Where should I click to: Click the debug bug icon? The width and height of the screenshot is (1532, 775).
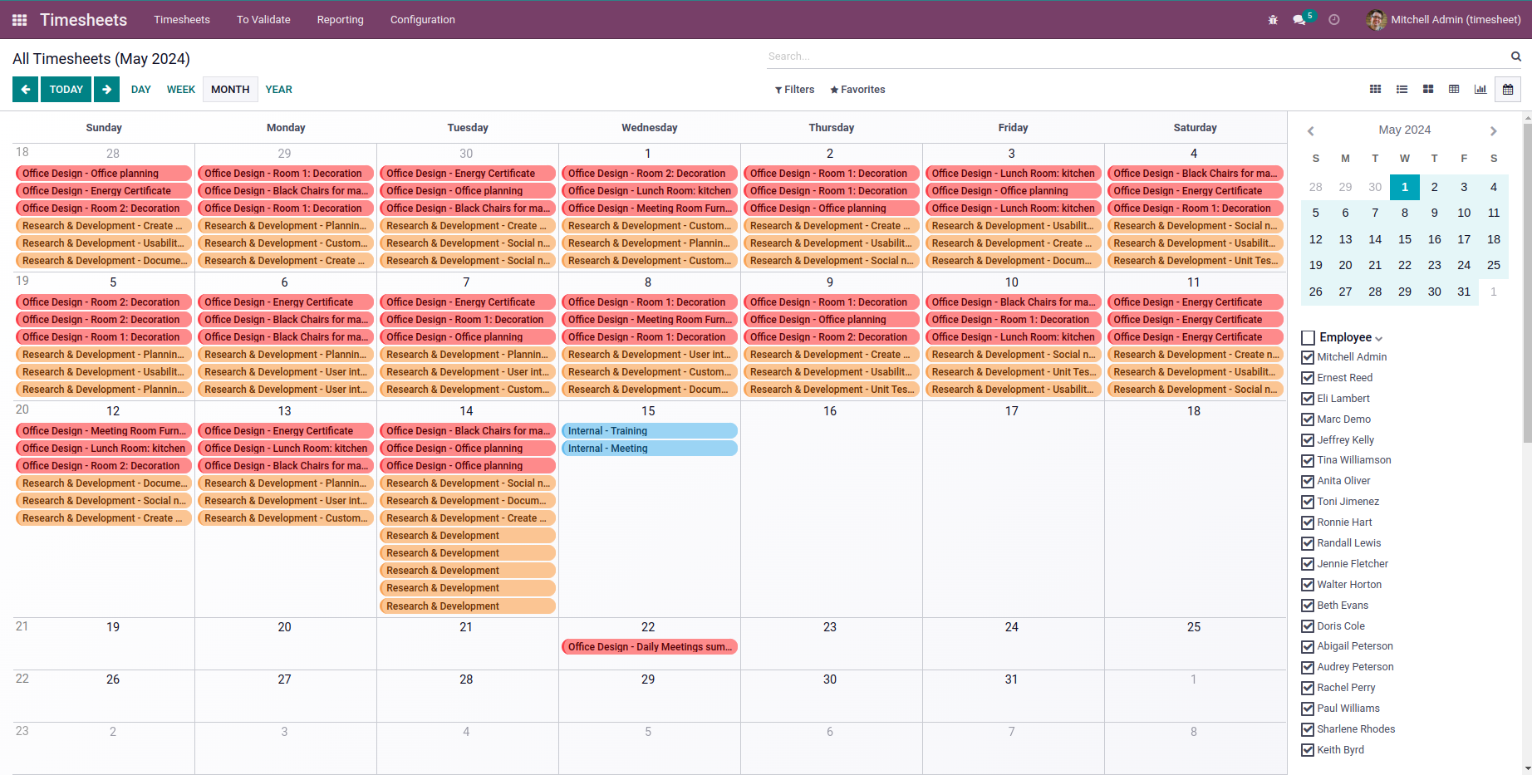click(x=1273, y=20)
